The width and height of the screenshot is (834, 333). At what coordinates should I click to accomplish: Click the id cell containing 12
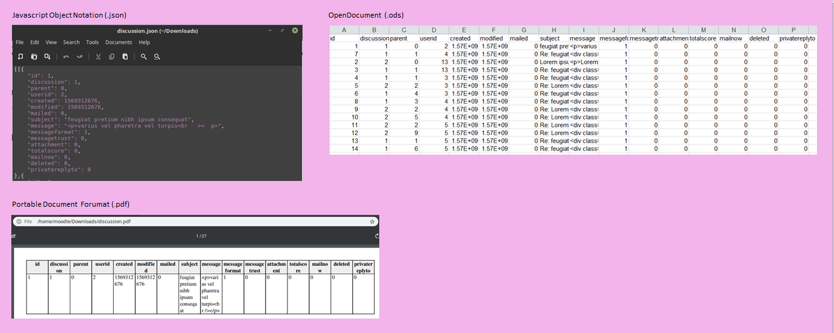344,133
